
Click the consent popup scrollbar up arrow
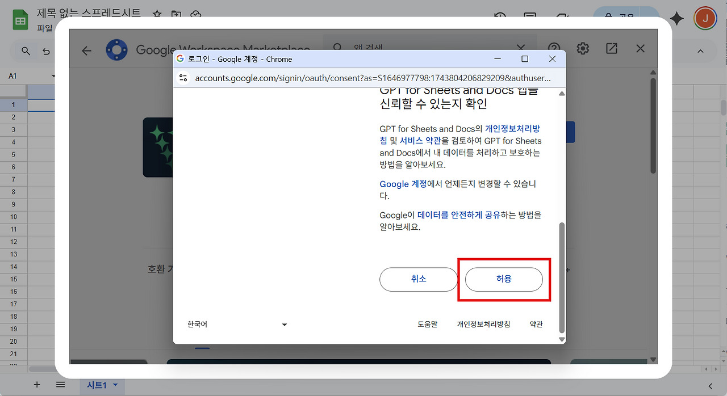click(x=562, y=93)
